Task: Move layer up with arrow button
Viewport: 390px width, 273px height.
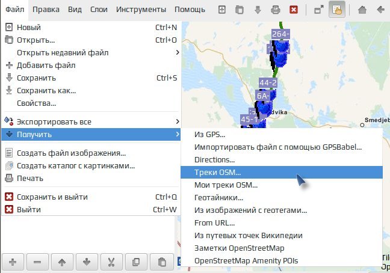Action: click(62, 262)
